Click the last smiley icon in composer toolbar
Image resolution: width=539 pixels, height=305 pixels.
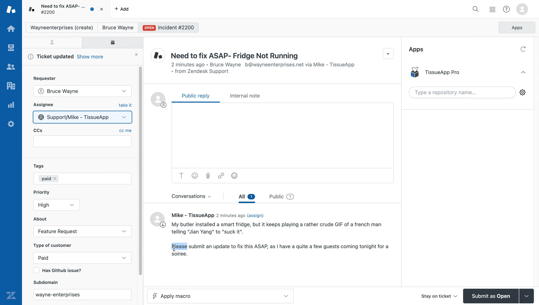coord(234,176)
